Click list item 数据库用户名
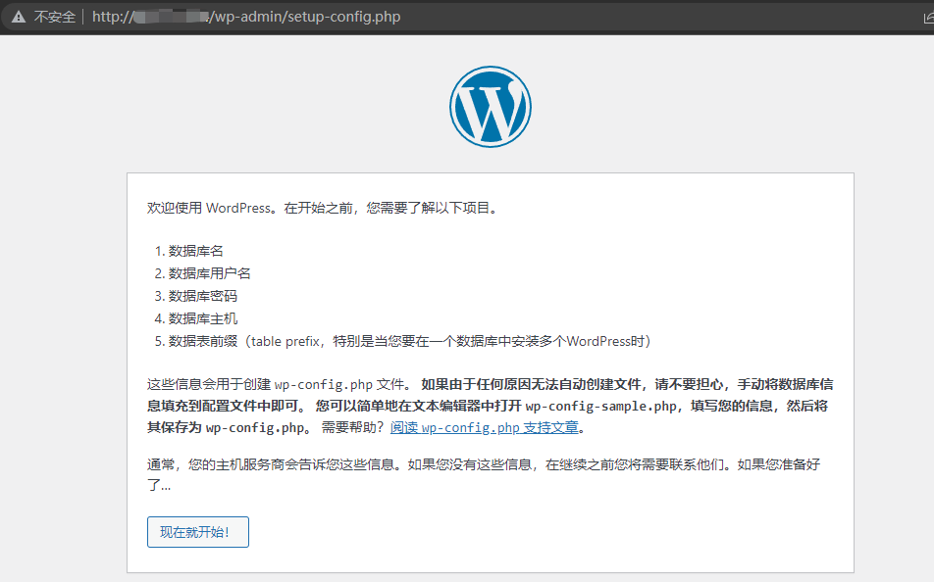This screenshot has height=582, width=934. coord(209,273)
